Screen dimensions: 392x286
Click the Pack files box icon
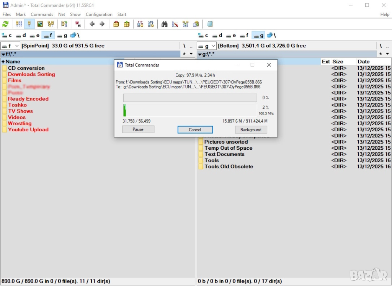pyautogui.click(x=116, y=24)
